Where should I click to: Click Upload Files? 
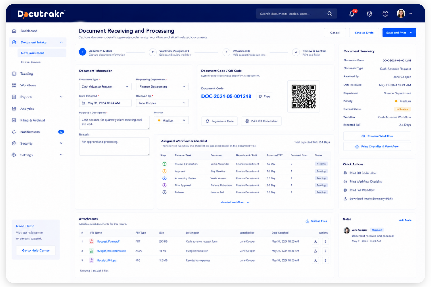pos(316,221)
